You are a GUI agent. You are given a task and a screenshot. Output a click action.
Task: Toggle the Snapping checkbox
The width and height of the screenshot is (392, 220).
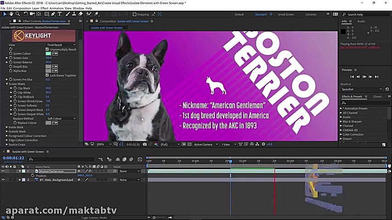tap(134, 14)
